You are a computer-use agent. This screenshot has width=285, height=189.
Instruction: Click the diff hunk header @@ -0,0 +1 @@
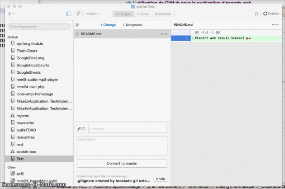tap(207, 33)
